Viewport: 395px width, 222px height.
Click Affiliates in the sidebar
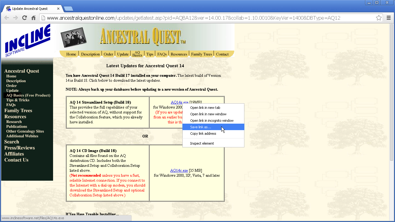pyautogui.click(x=14, y=154)
